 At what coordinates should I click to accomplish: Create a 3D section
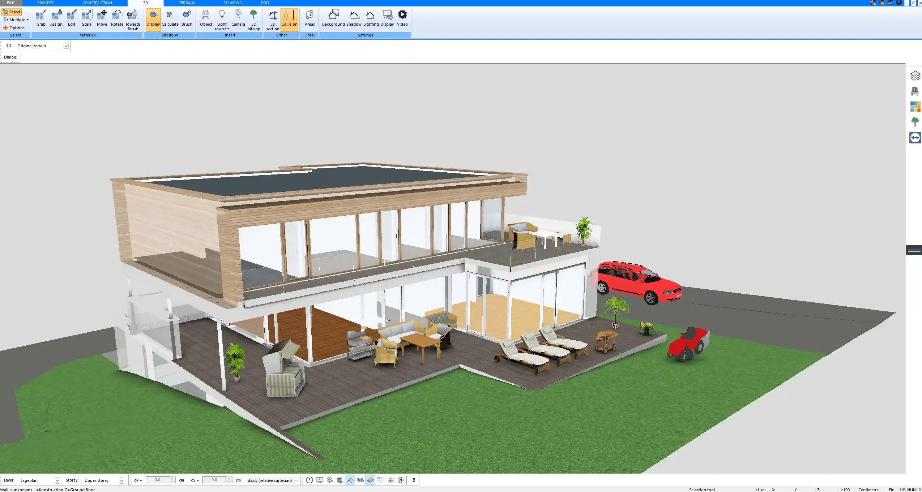tap(272, 17)
